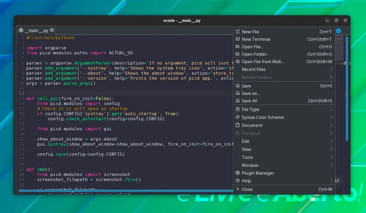Click the LF line ending indicator
Viewport: 366px width, 213px height.
[337, 180]
